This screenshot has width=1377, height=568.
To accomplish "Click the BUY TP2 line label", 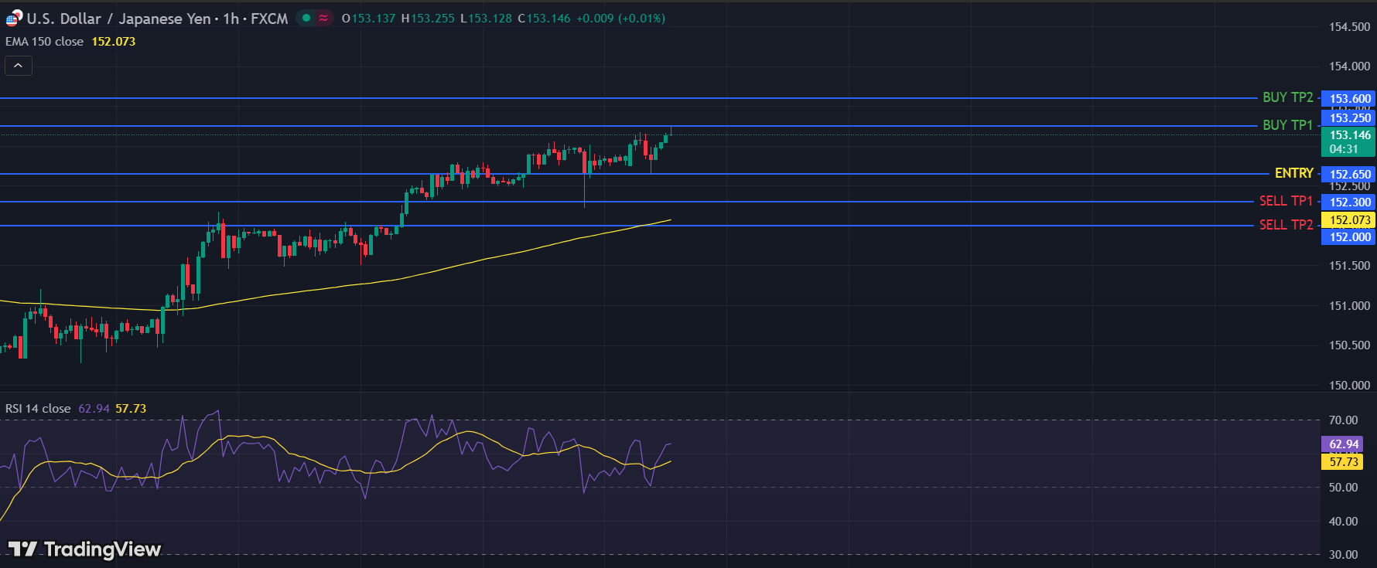I will [1287, 97].
